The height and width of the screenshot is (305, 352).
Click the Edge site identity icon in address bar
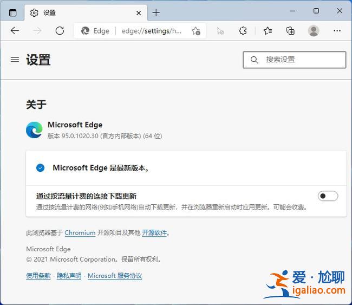tap(86, 31)
